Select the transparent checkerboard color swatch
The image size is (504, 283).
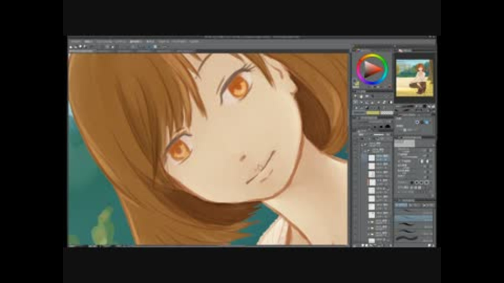pos(386,113)
